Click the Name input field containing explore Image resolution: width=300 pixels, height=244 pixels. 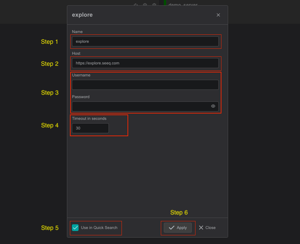(145, 41)
